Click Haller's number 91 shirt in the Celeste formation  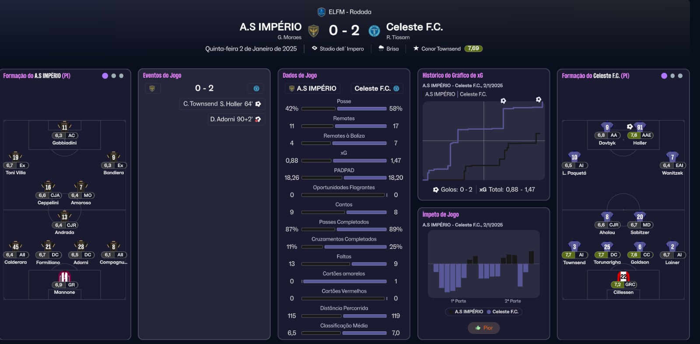pyautogui.click(x=640, y=127)
